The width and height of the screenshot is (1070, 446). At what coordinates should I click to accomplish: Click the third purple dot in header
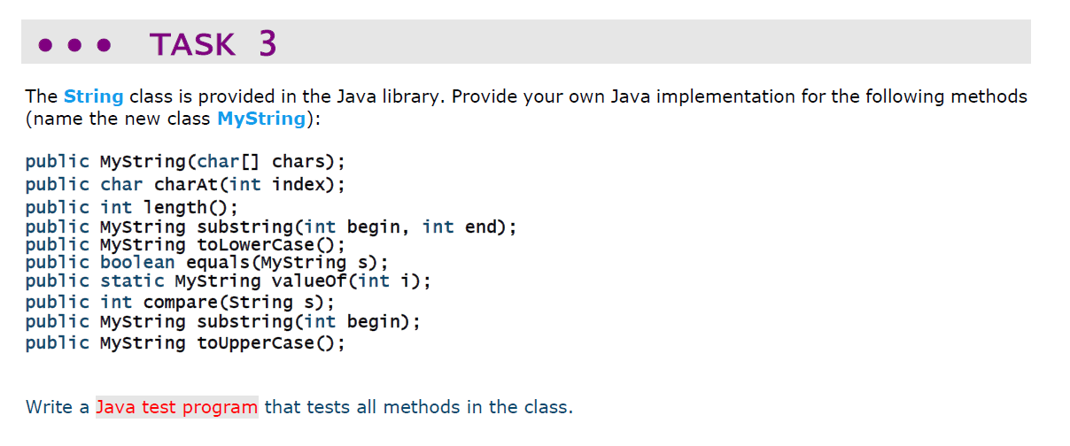tap(104, 44)
